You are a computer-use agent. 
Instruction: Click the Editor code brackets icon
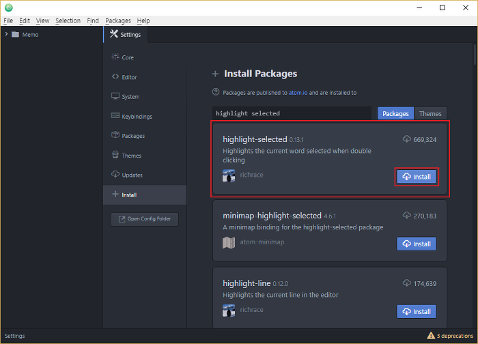point(115,76)
